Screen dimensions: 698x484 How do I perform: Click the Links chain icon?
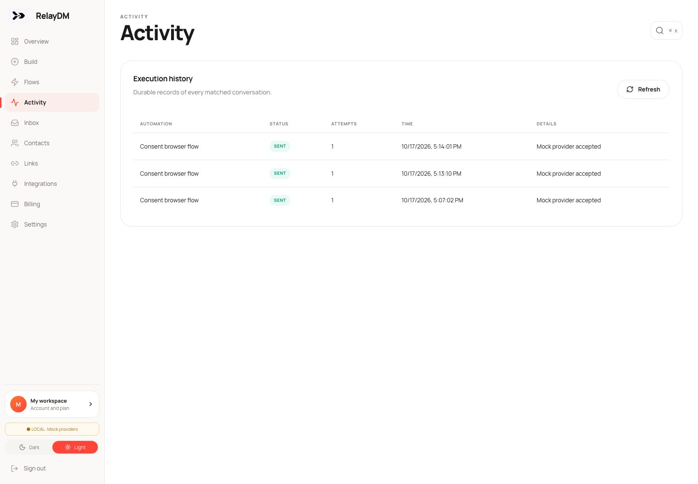[x=15, y=164]
